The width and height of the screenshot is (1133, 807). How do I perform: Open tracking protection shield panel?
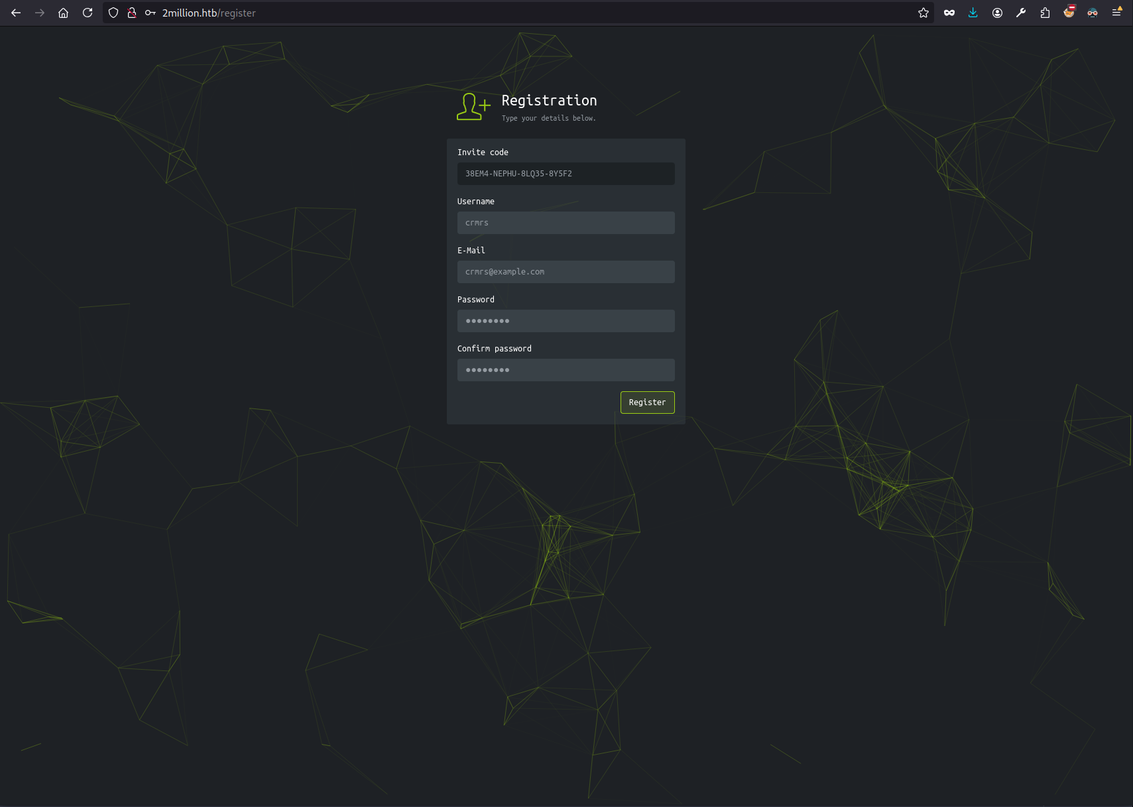113,13
